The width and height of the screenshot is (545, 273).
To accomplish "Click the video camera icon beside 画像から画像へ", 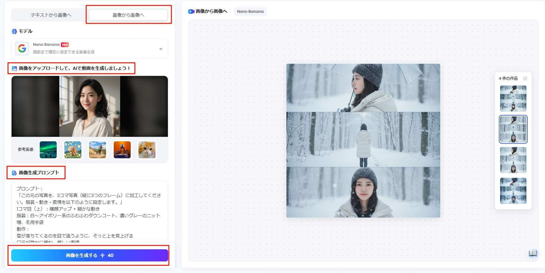I will (x=191, y=12).
